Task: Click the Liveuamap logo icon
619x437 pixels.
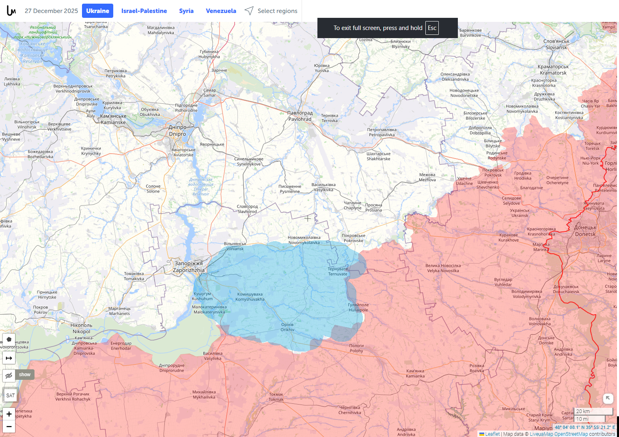Action: pos(11,11)
